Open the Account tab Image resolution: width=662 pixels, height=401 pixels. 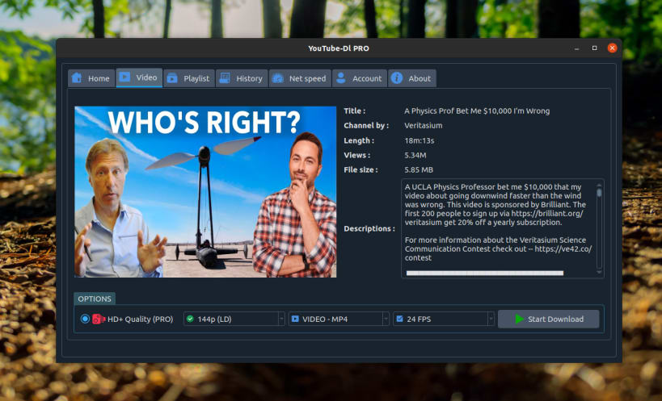click(360, 78)
